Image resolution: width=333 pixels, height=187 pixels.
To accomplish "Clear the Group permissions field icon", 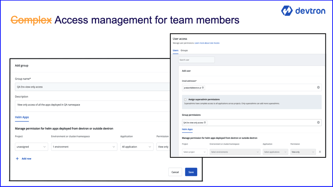I will [x=318, y=122].
